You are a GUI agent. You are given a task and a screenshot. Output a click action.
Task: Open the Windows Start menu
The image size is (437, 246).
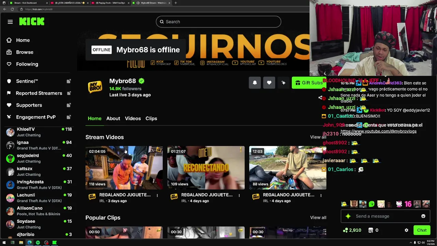pyautogui.click(x=4, y=243)
